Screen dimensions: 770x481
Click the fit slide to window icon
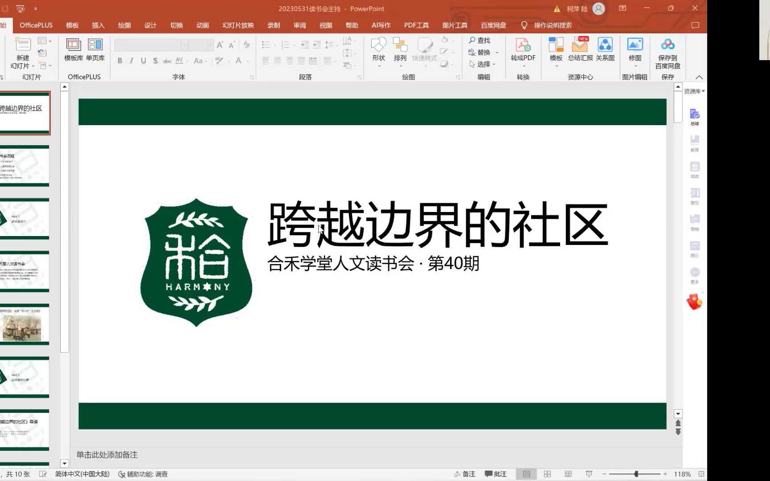point(701,474)
